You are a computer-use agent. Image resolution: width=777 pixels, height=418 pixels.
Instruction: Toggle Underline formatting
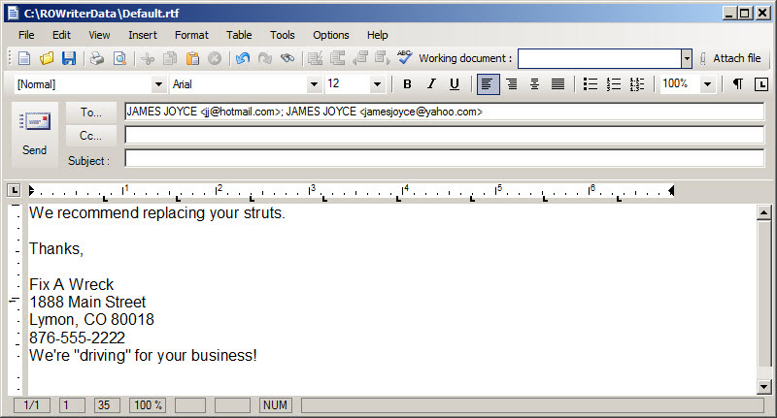click(454, 84)
